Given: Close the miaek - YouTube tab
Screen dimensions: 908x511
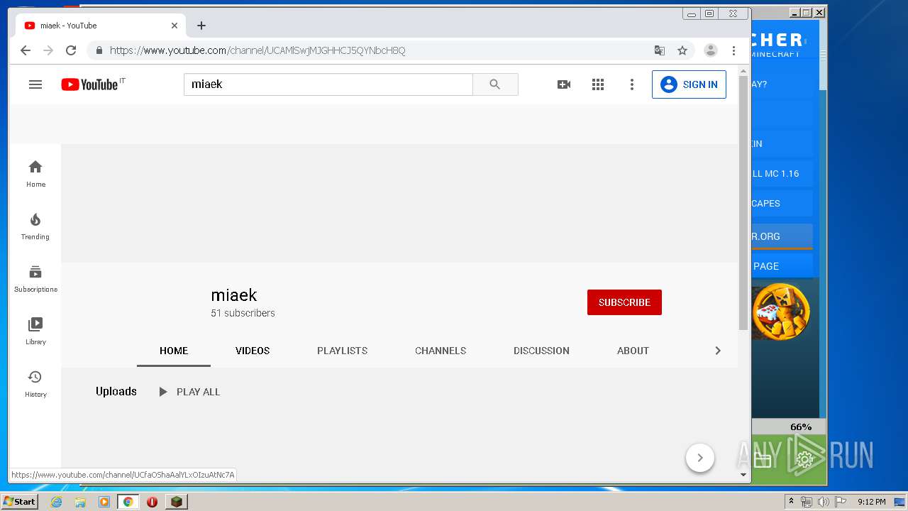Looking at the screenshot, I should [x=175, y=26].
